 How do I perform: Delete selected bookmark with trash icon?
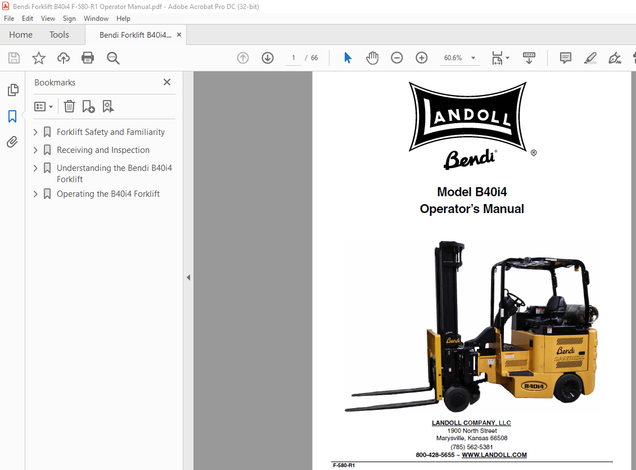pyautogui.click(x=69, y=106)
